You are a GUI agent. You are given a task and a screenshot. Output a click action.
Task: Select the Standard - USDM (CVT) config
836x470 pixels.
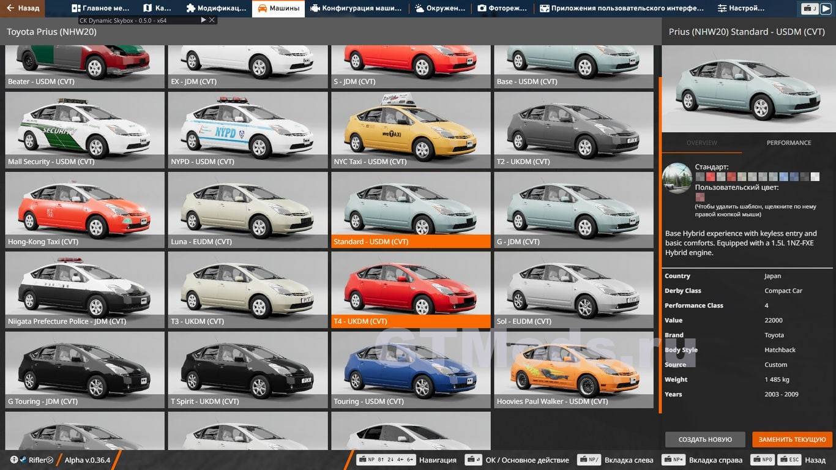(x=411, y=210)
